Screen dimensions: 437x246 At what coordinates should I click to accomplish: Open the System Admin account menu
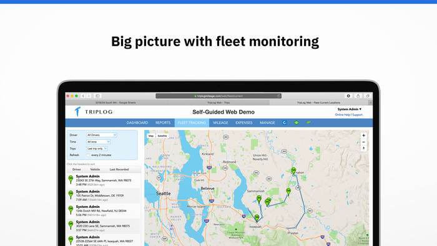pyautogui.click(x=350, y=109)
